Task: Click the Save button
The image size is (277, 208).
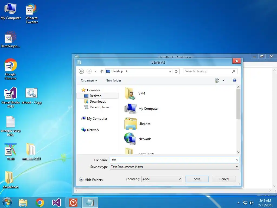Action: pyautogui.click(x=197, y=179)
